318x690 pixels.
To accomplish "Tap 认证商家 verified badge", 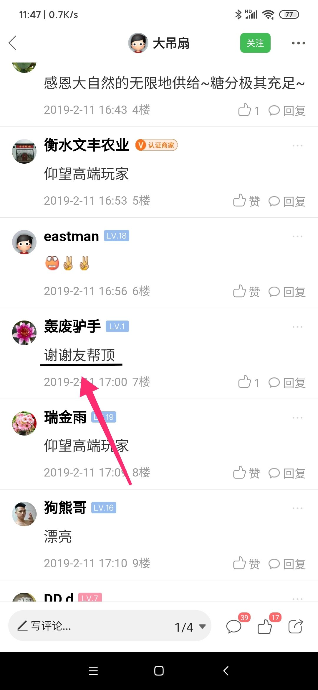I will 156,145.
